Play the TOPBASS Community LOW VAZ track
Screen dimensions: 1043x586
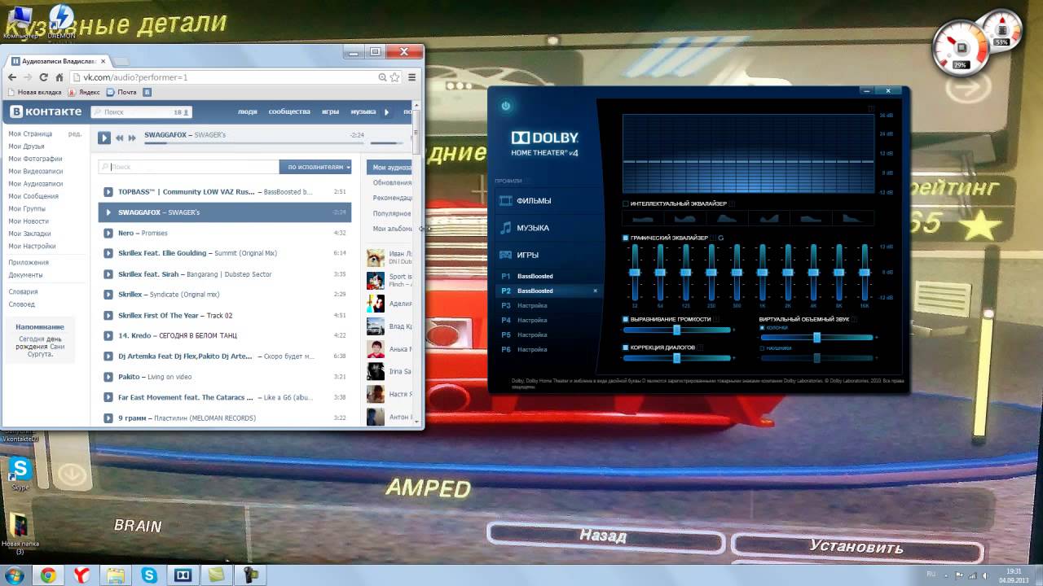tap(108, 192)
